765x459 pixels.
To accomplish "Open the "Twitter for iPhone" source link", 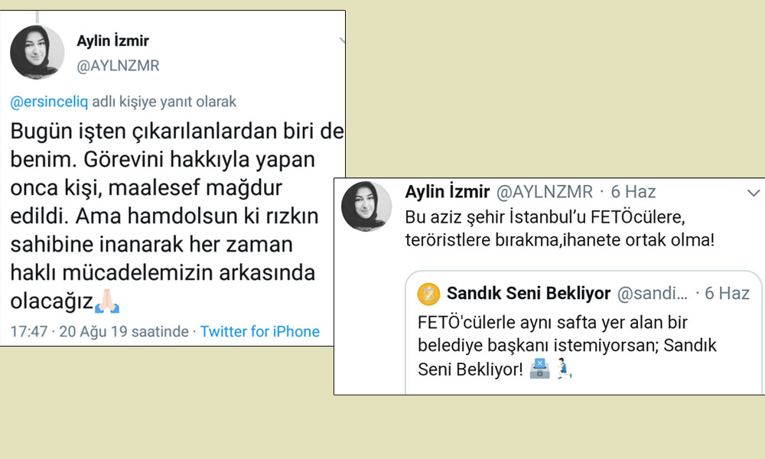I will coord(260,331).
